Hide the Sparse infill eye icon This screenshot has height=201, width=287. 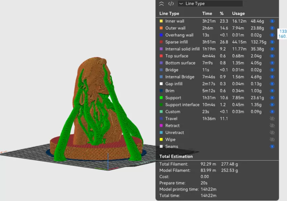click(x=272, y=42)
